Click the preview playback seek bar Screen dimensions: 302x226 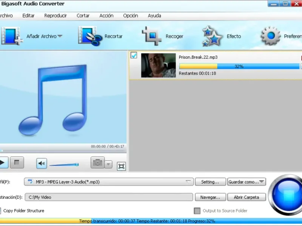pos(63,151)
